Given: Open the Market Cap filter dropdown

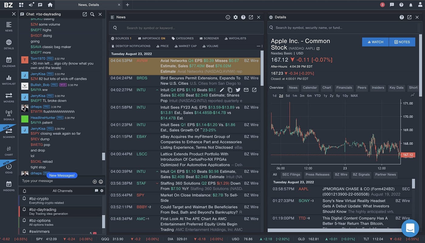Looking at the screenshot, I should [185, 46].
